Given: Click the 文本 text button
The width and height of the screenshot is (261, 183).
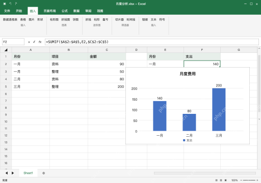Looking at the screenshot, I should point(153,20).
